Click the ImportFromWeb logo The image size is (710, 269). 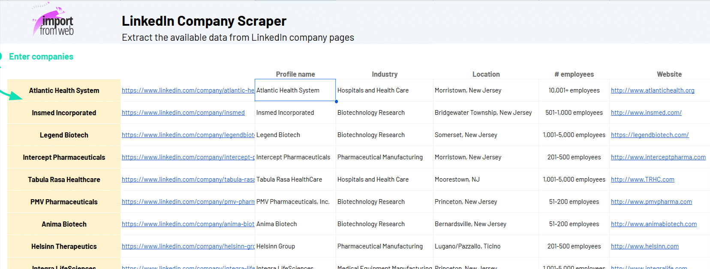point(54,21)
